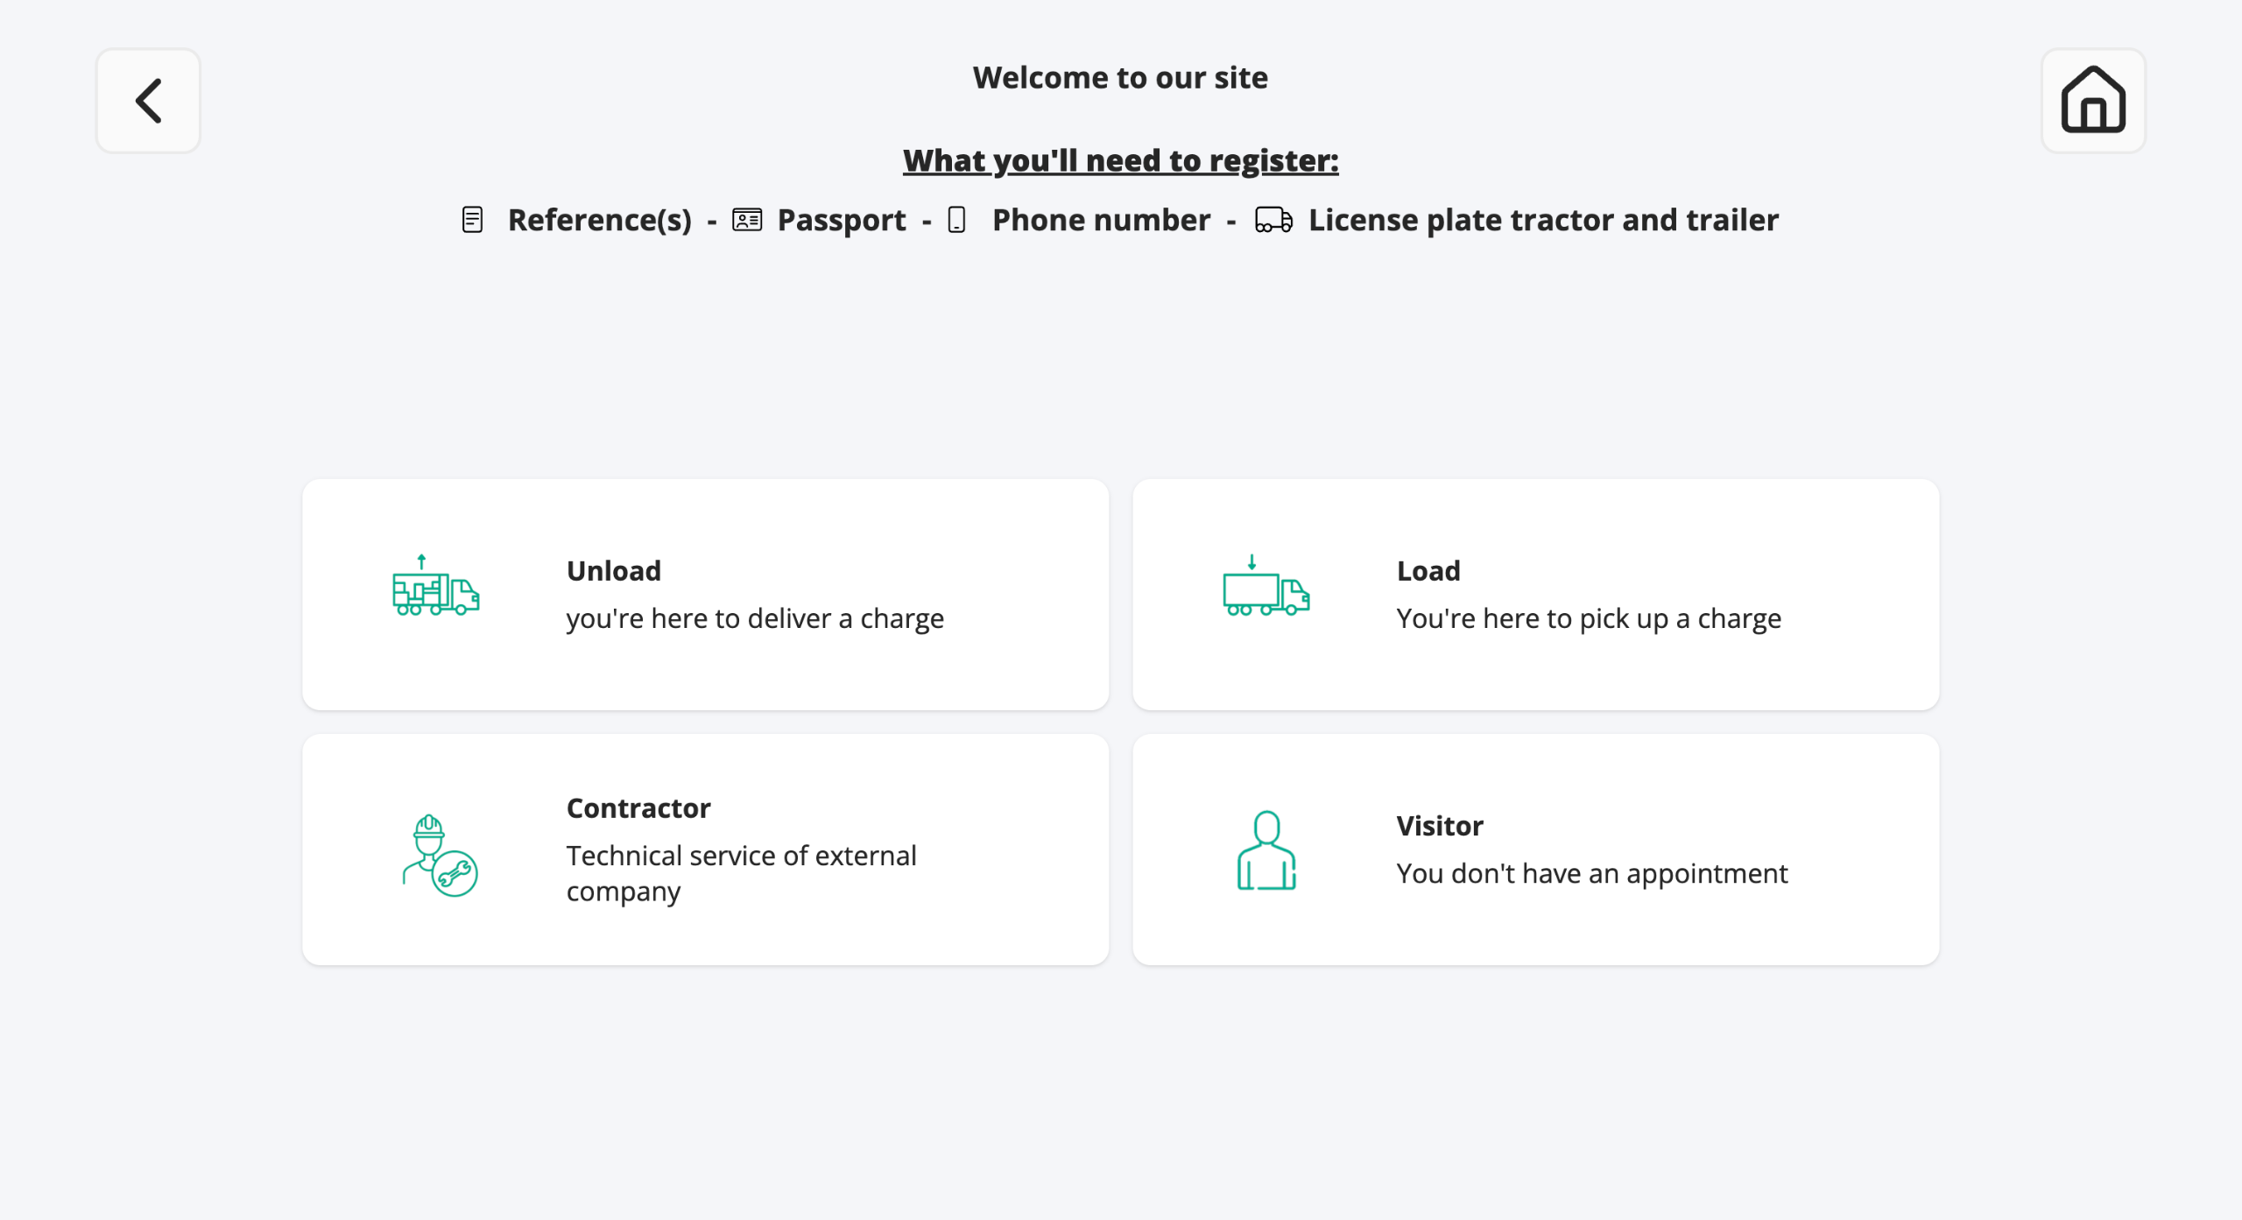Click "you're here to deliver a charge" text

tap(755, 619)
